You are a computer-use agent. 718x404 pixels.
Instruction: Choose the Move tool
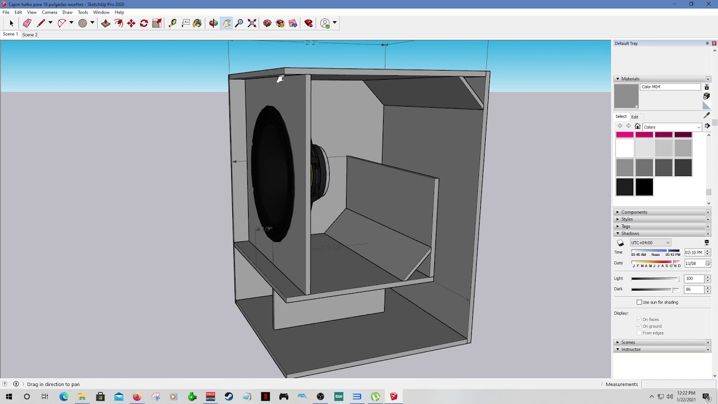[131, 23]
